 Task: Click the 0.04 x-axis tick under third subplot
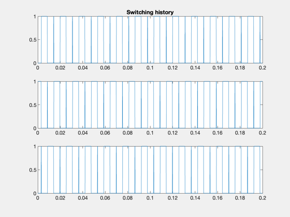[83, 198]
